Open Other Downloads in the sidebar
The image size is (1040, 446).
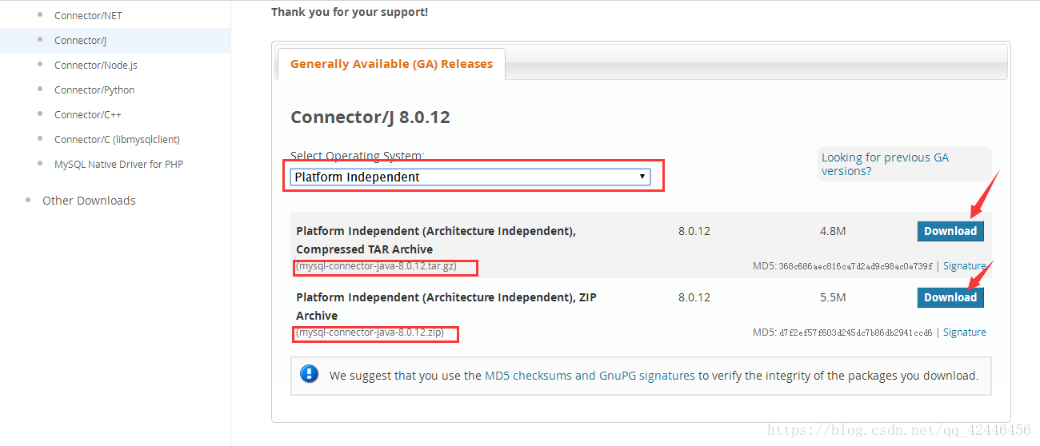tap(89, 201)
